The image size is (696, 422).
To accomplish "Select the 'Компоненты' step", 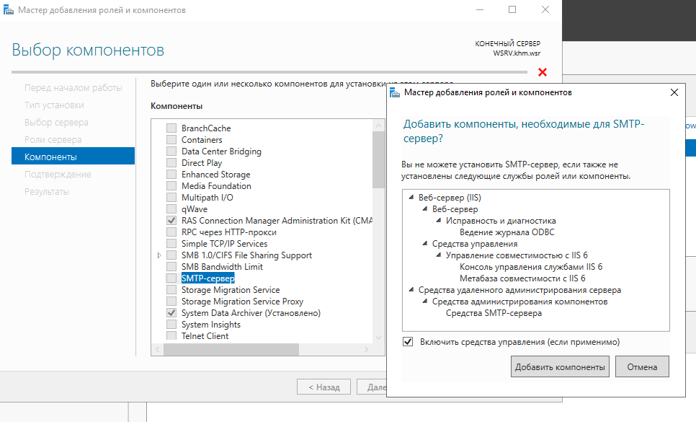I will tap(73, 157).
